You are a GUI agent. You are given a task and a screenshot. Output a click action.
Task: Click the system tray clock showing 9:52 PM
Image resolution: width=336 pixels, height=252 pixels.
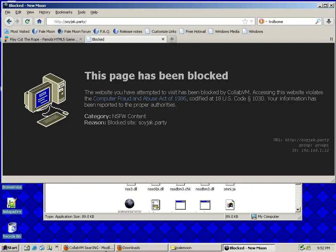point(323,248)
